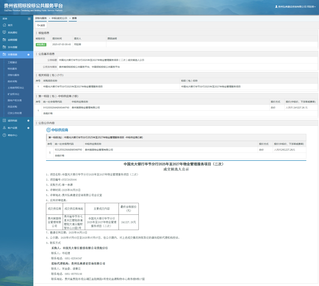Open 工程建设 submenu item
The image size is (319, 286).
coord(12,62)
